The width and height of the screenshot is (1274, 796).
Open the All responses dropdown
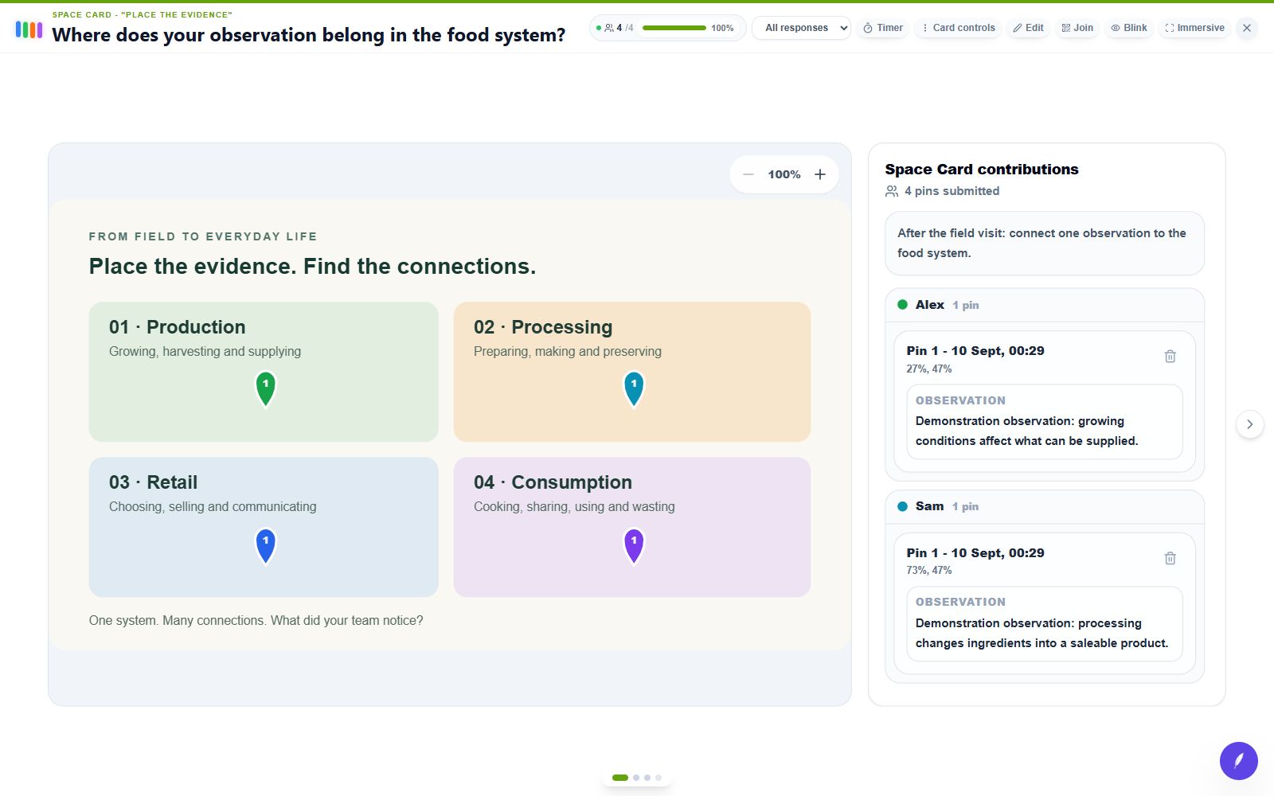coord(802,28)
